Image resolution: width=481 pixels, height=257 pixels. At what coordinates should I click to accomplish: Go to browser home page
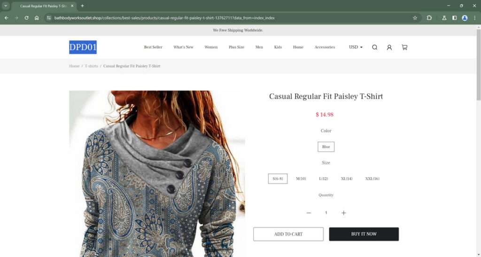pos(37,18)
